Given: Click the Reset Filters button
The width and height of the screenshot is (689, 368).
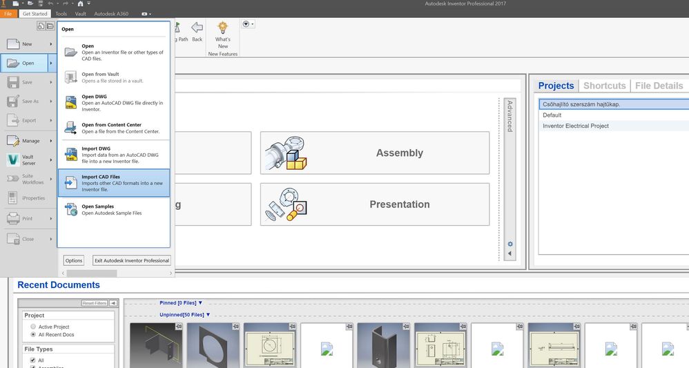Looking at the screenshot, I should coord(95,303).
